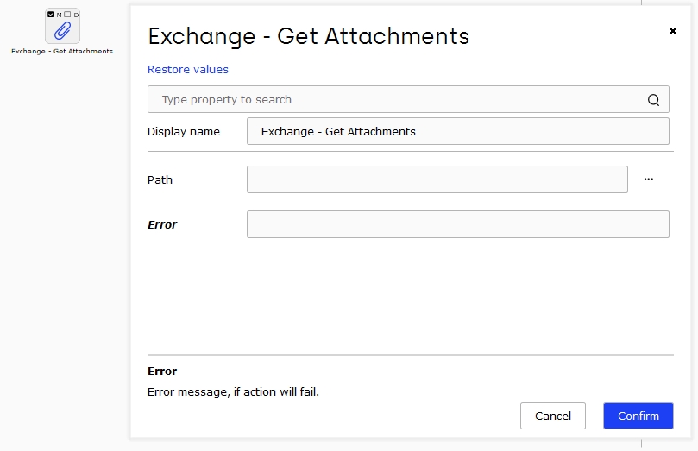This screenshot has width=698, height=451.
Task: Edit the Display name input field
Action: [x=457, y=131]
